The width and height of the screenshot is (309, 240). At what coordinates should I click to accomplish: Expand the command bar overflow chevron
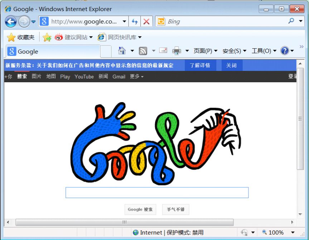pyautogui.click(x=301, y=47)
